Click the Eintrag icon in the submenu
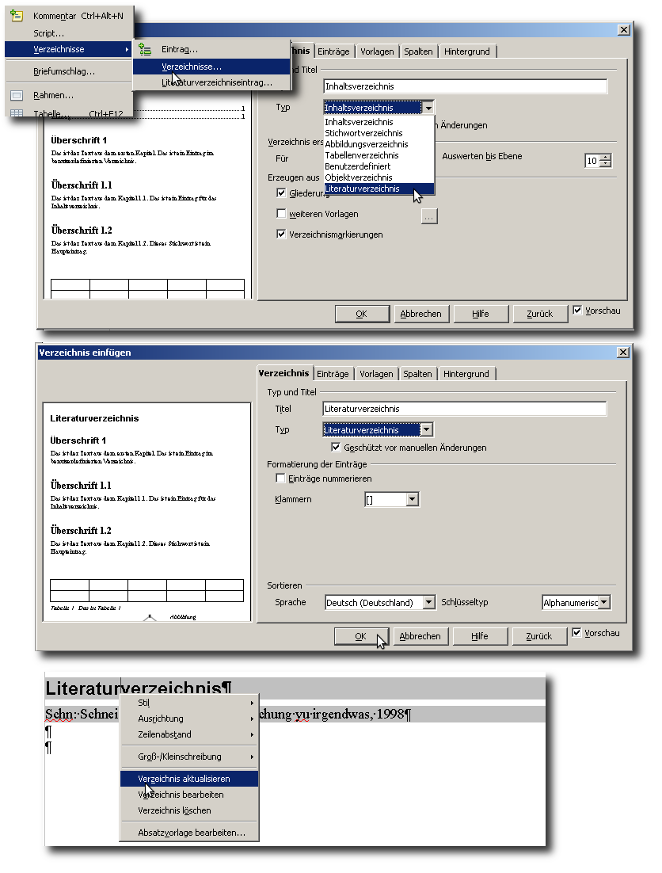The image size is (662, 873). click(x=145, y=49)
